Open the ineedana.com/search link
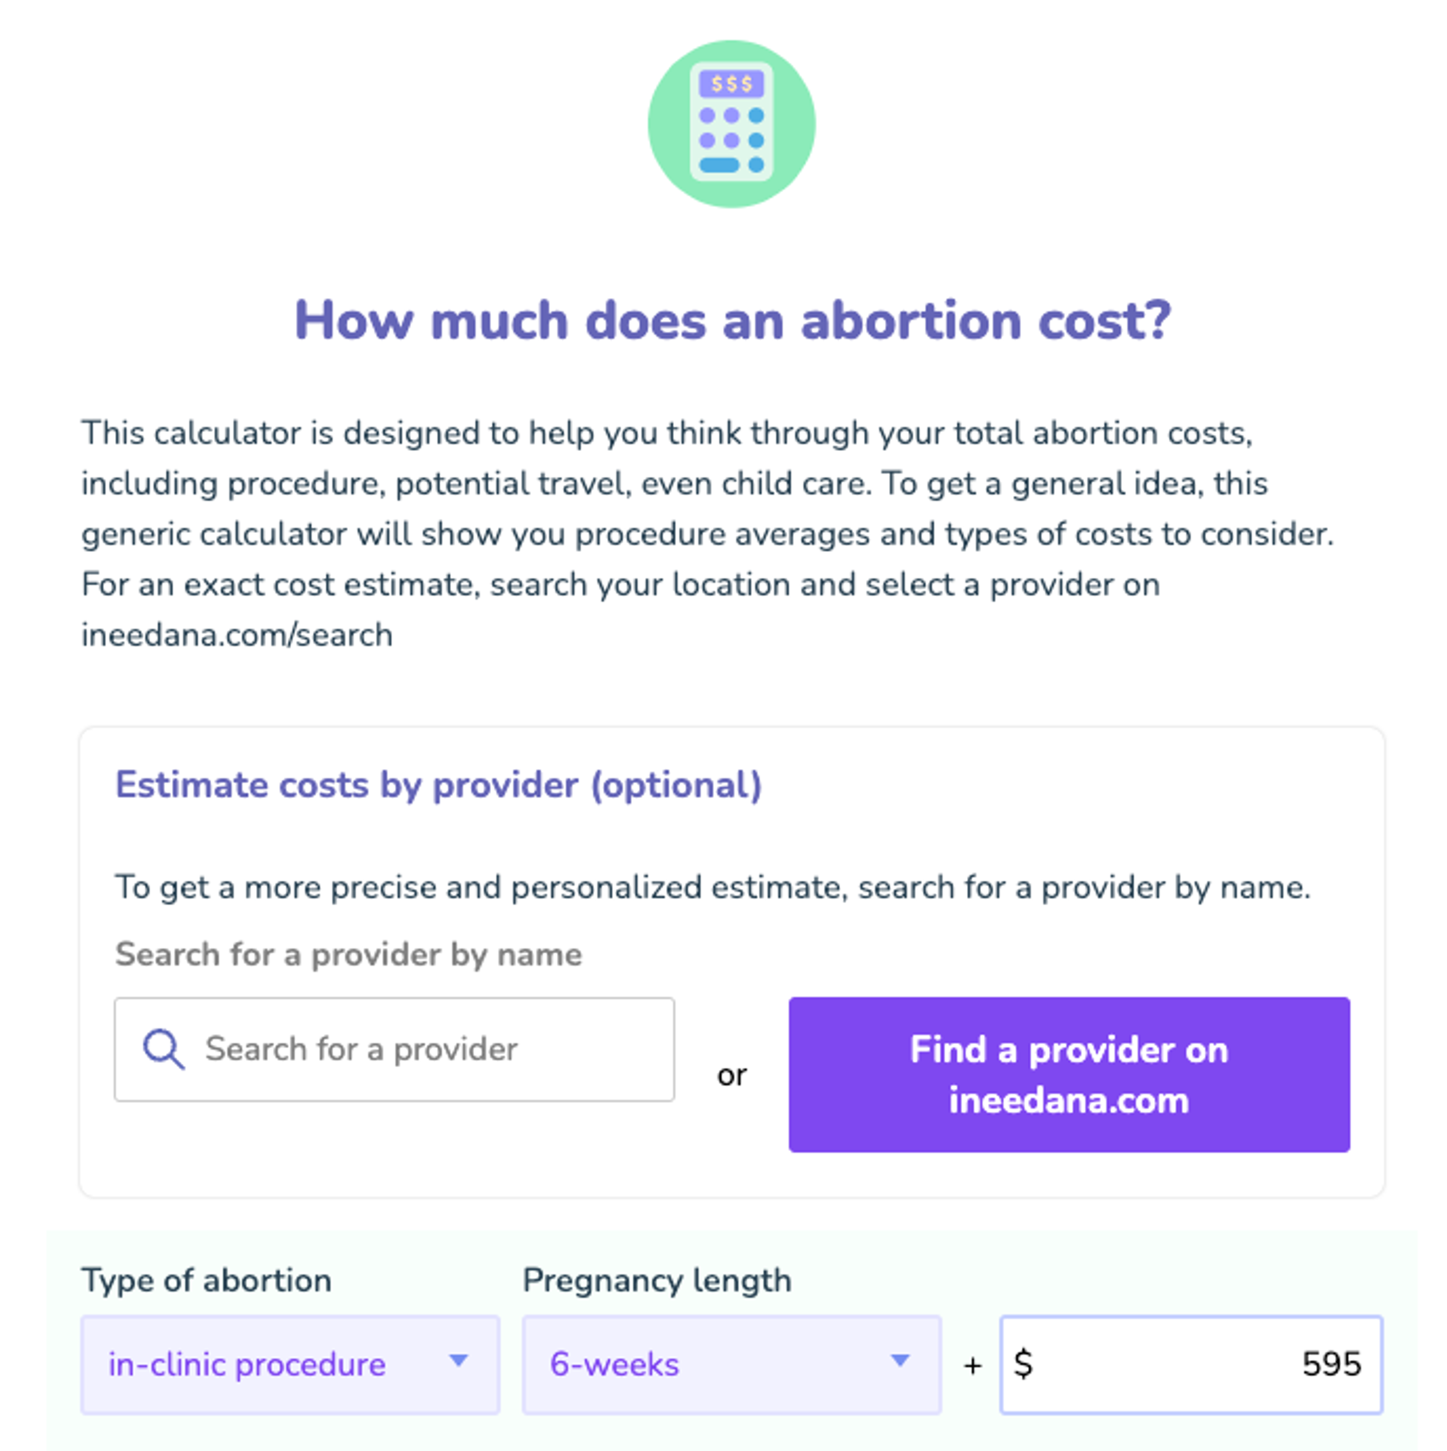1447x1451 pixels. 236,635
